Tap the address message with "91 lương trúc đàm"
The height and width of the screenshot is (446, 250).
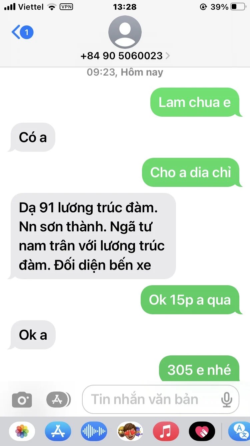(x=93, y=236)
